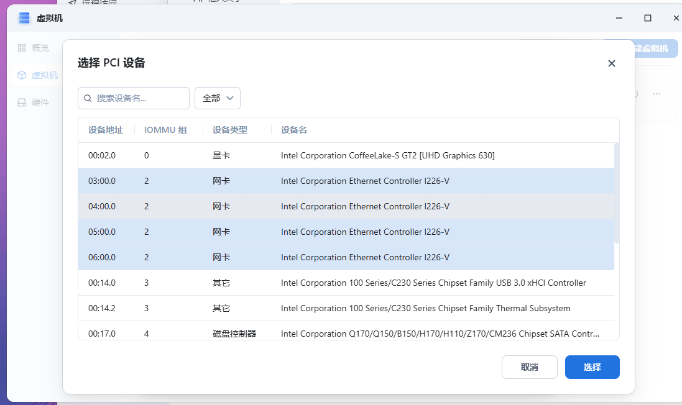Confirm with the 选择 button

(x=592, y=367)
